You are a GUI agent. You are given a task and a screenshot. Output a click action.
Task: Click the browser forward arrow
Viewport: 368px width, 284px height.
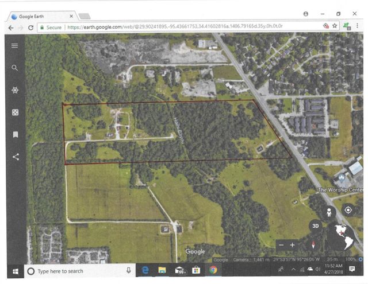click(21, 28)
